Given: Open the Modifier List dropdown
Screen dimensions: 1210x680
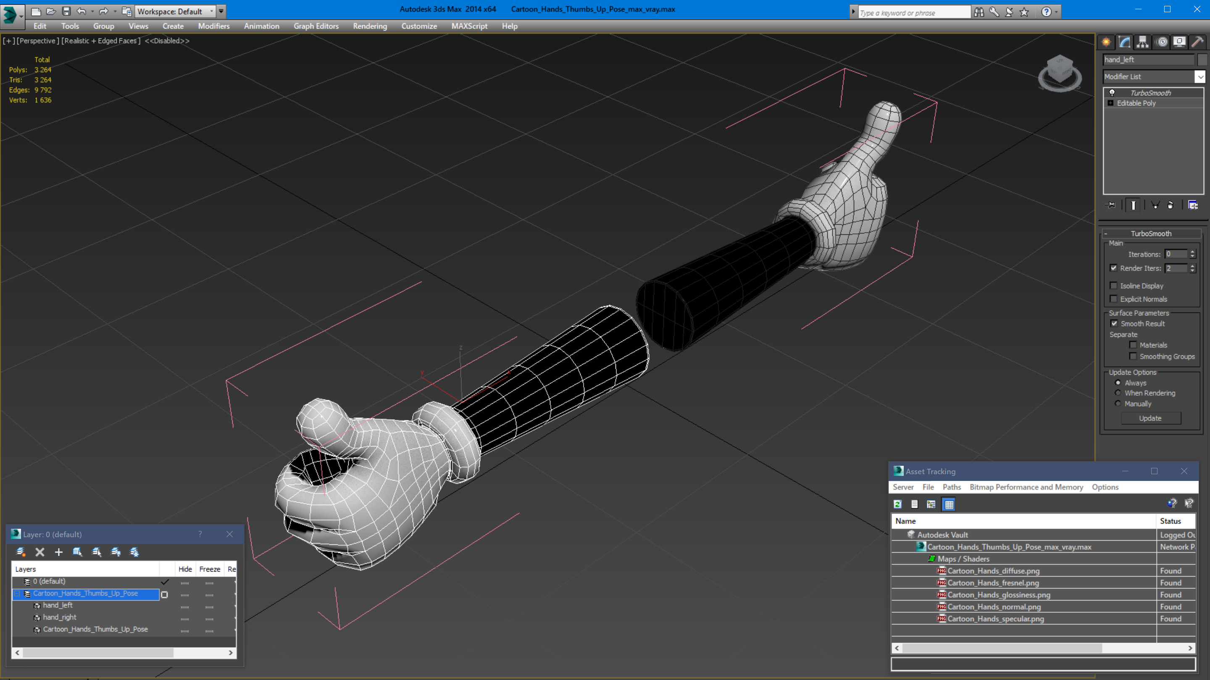Looking at the screenshot, I should [1200, 76].
